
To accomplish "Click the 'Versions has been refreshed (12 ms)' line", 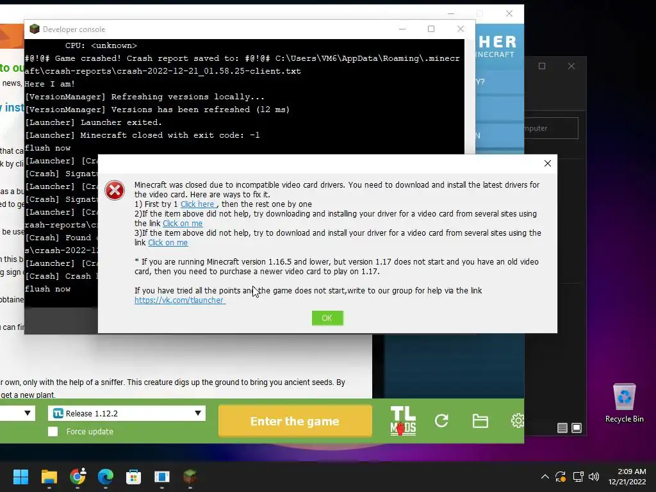I will pyautogui.click(x=158, y=109).
